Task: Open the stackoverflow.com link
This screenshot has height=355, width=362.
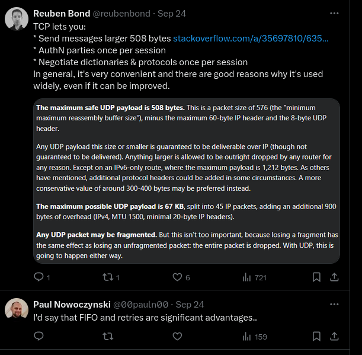Action: 251,39
